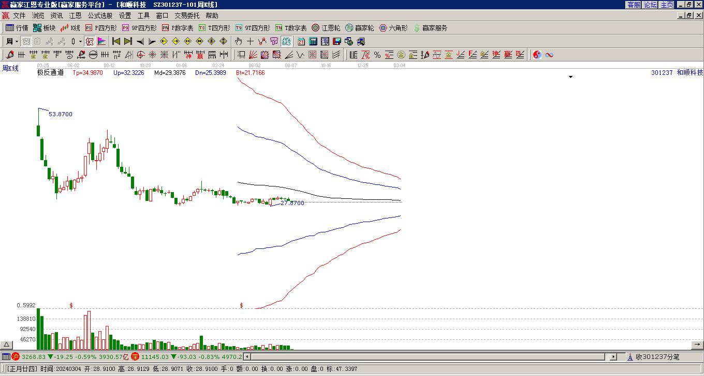
Task: Click the black right-pointing arrow toolbar icon
Action: 152,41
